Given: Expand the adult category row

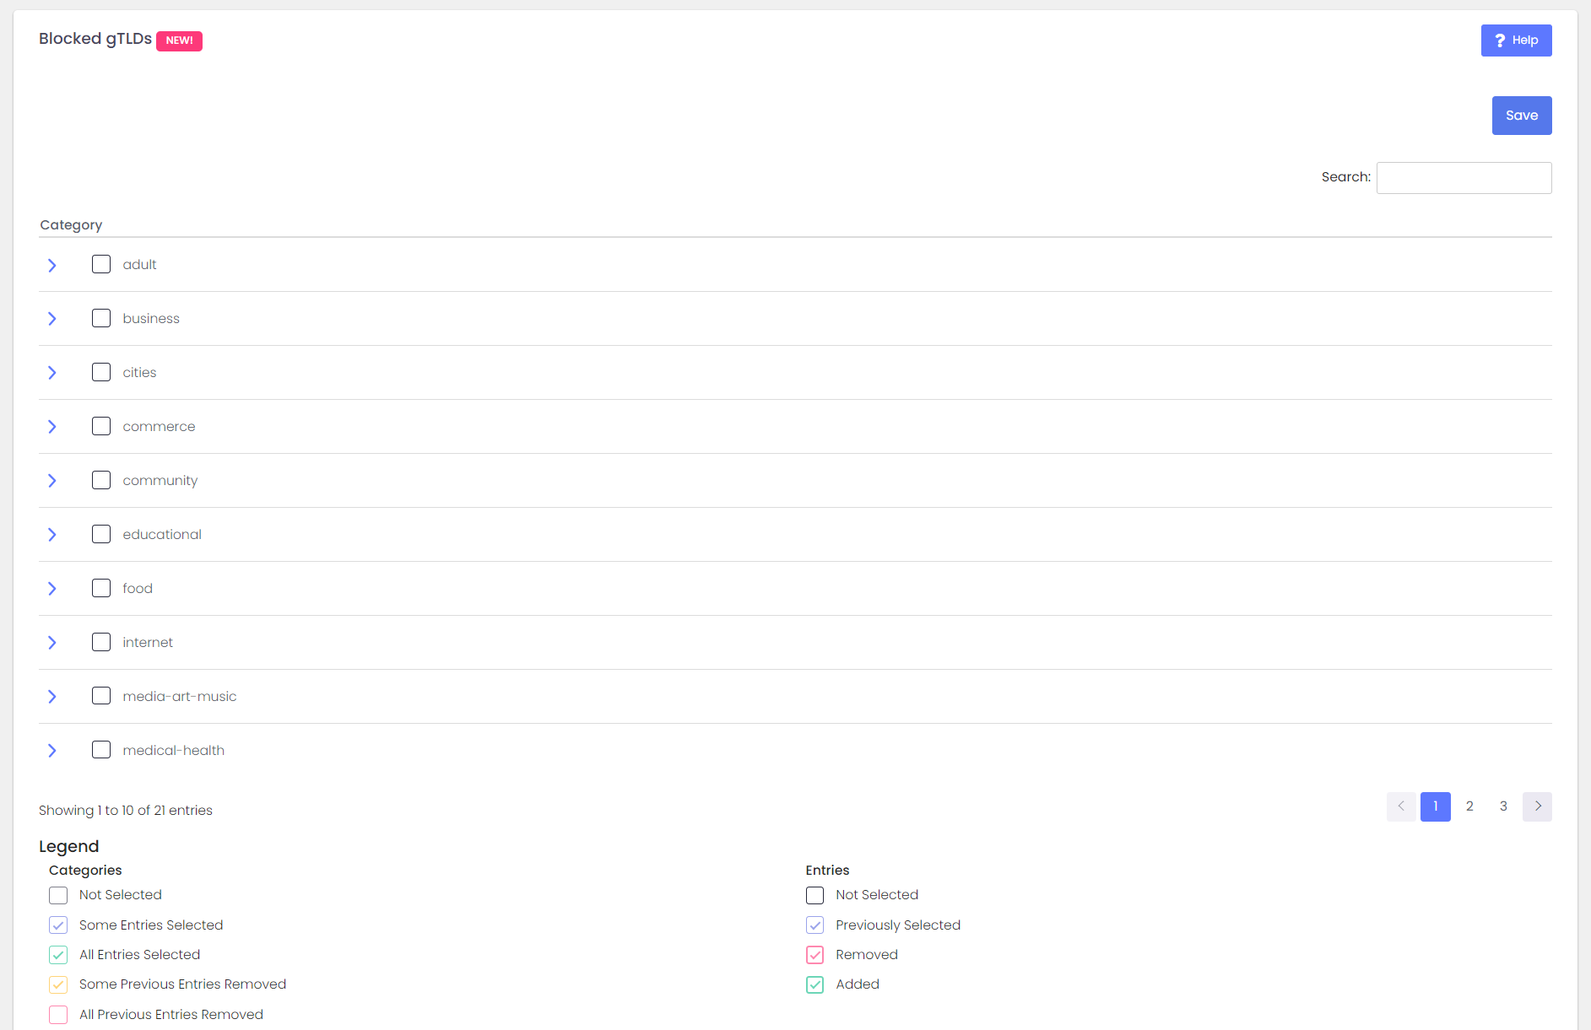Looking at the screenshot, I should coord(52,265).
